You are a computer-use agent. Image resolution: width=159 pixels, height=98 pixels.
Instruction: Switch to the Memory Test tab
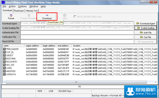32,11
